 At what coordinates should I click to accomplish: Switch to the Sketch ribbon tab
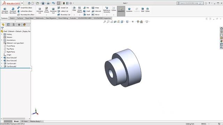[12, 18]
